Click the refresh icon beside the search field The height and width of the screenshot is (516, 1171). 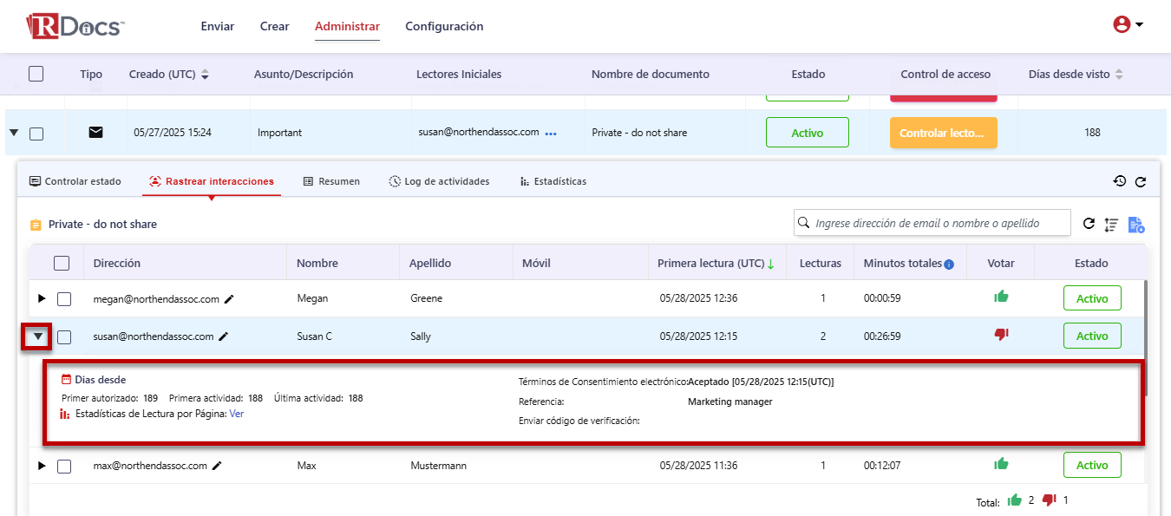point(1089,224)
